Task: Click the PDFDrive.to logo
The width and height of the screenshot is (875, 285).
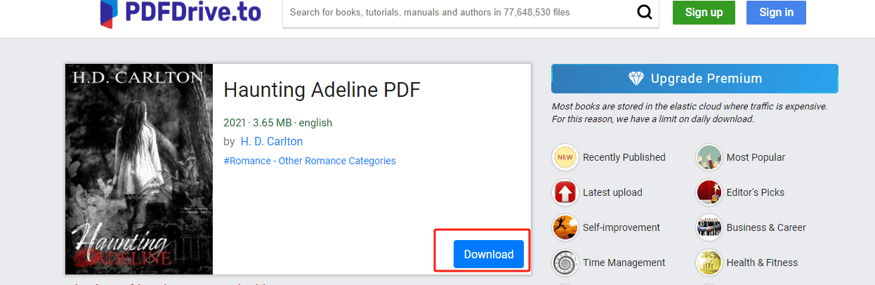Action: click(181, 13)
